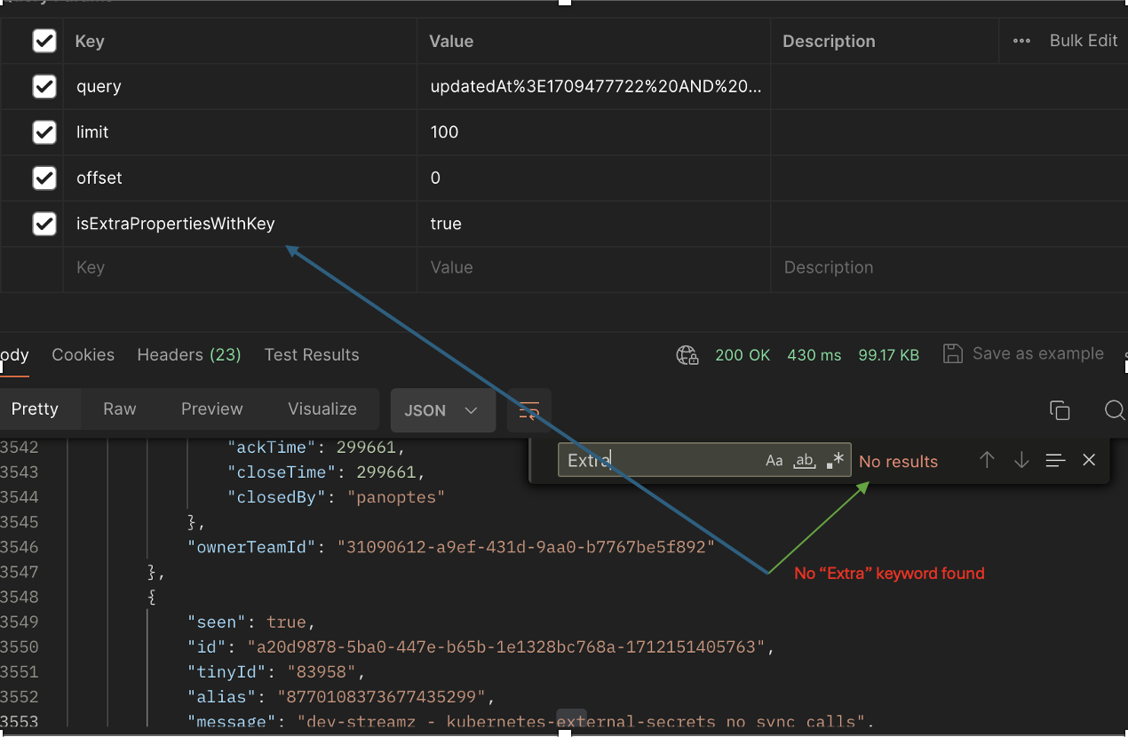This screenshot has width=1128, height=737.
Task: Uncheck the query parameter checkbox
Action: click(x=44, y=86)
